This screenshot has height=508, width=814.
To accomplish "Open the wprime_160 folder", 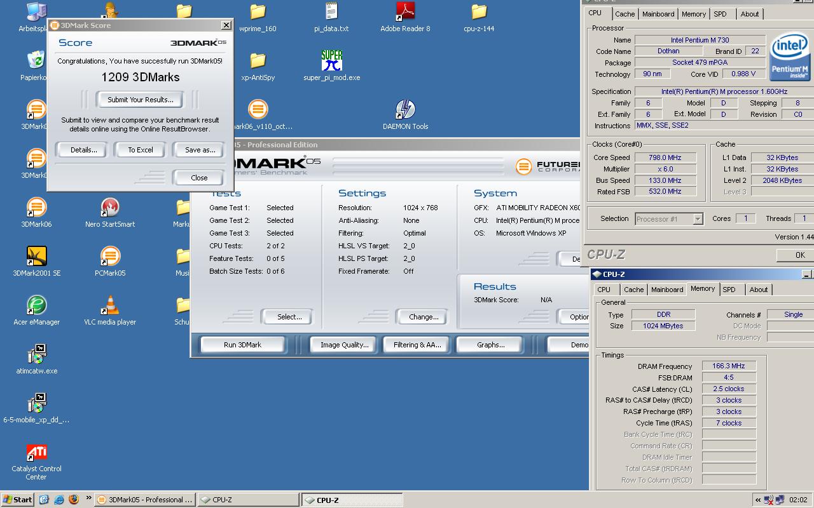I will [258, 11].
